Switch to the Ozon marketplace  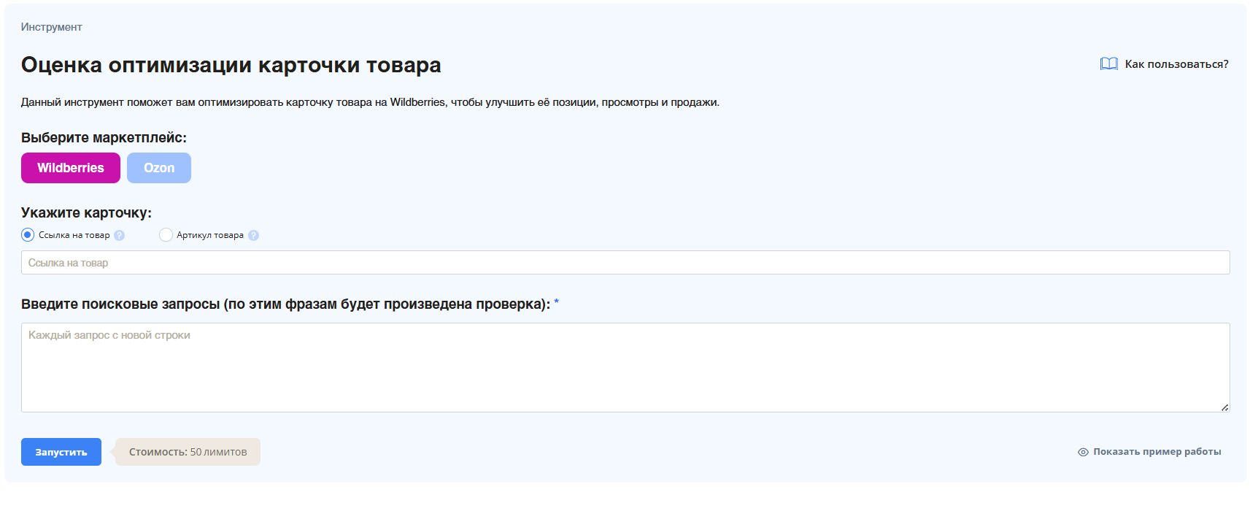click(159, 168)
